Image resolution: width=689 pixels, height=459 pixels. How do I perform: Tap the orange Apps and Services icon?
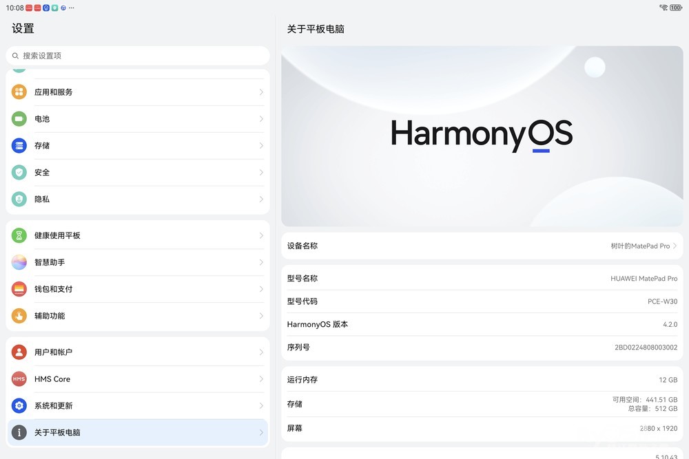point(19,92)
